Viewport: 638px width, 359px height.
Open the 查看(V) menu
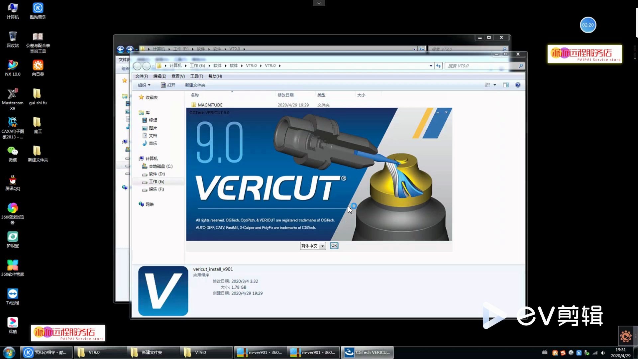[x=178, y=76]
